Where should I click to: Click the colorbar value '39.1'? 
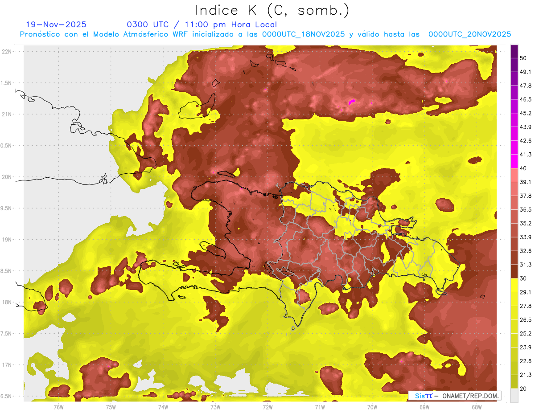526,182
